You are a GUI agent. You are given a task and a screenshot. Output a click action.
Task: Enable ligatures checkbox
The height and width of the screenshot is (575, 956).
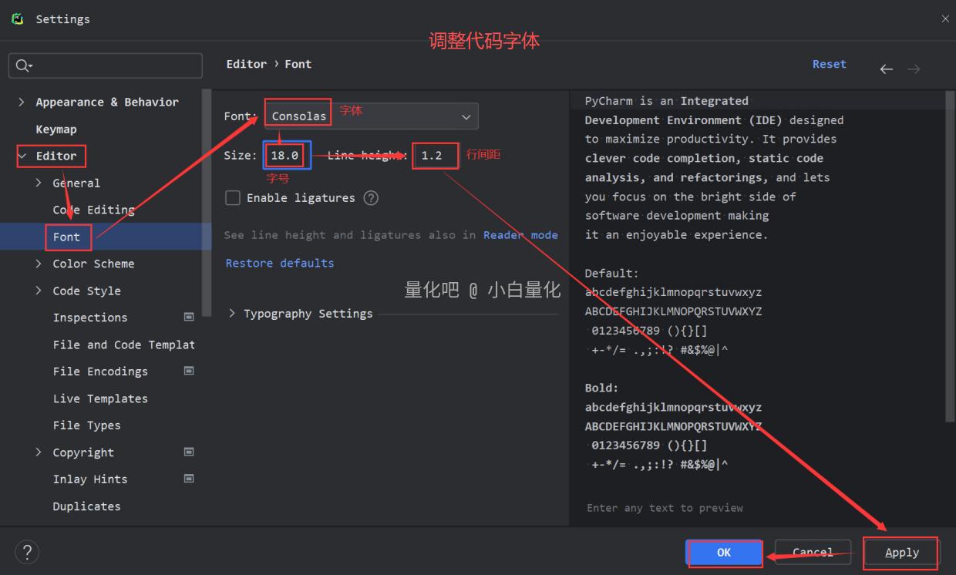click(233, 198)
